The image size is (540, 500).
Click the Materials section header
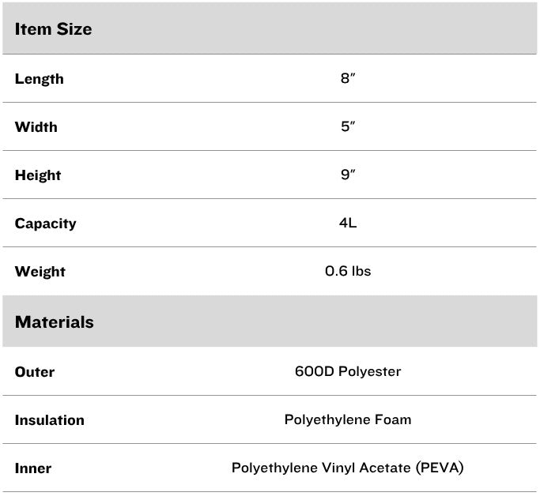click(x=54, y=322)
